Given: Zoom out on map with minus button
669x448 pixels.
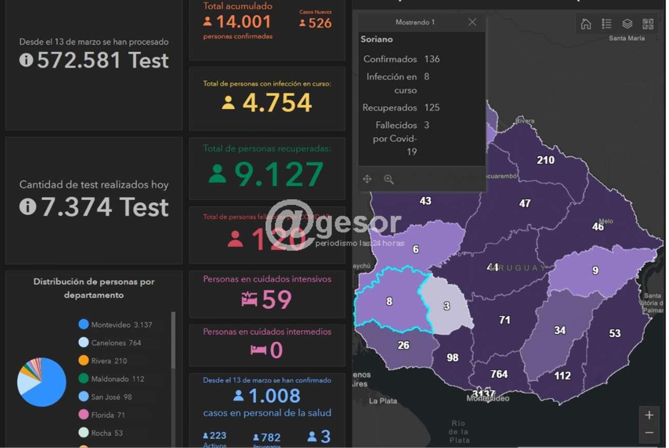Looking at the screenshot, I should click(x=649, y=433).
